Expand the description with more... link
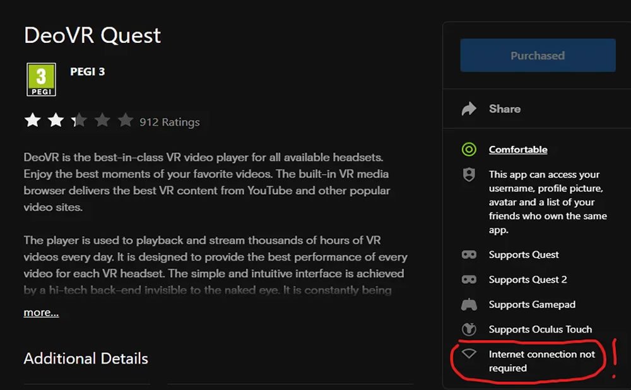This screenshot has height=390, width=631. [41, 312]
